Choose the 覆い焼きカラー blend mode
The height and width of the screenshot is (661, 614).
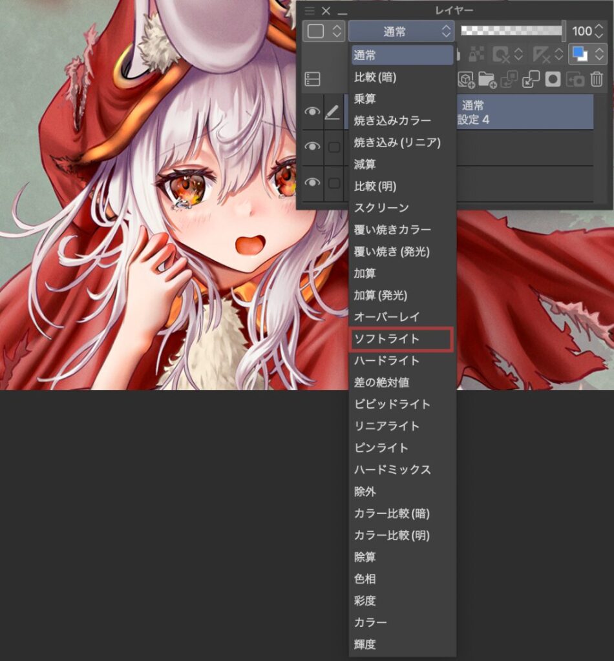pos(402,230)
